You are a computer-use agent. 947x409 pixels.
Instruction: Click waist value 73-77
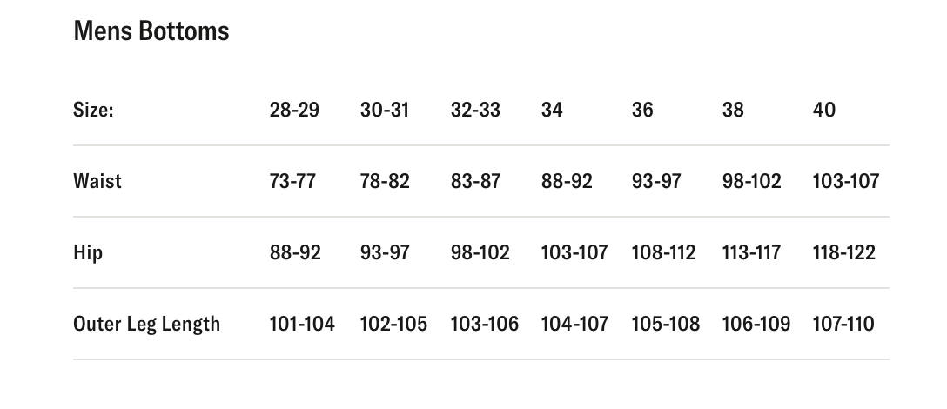(292, 182)
